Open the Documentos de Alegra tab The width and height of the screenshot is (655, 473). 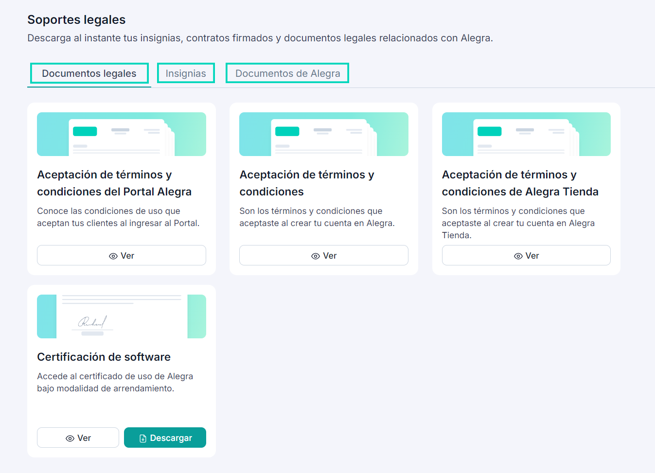coord(287,73)
